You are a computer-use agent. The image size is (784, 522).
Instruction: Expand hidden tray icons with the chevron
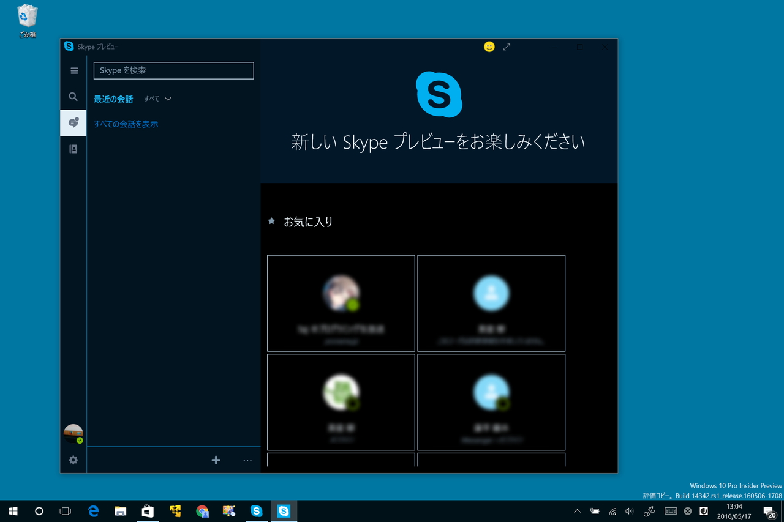576,511
